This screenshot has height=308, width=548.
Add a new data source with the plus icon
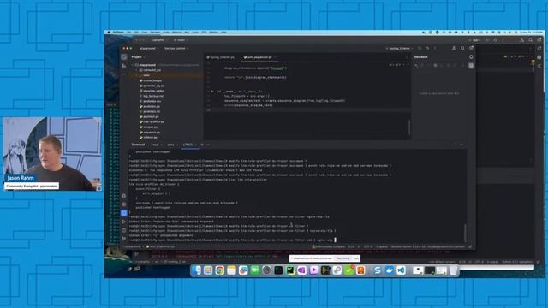coord(416,65)
